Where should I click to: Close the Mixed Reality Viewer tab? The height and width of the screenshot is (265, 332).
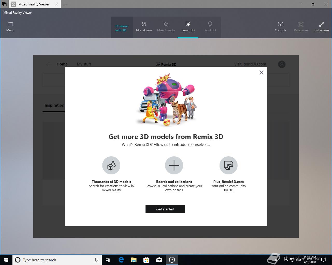pyautogui.click(x=57, y=4)
